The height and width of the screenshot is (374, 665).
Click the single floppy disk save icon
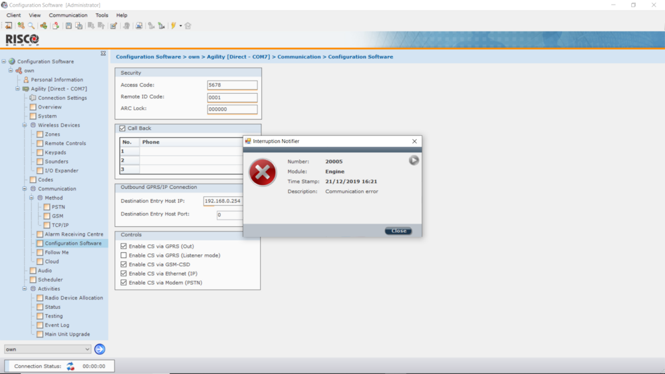click(x=68, y=26)
